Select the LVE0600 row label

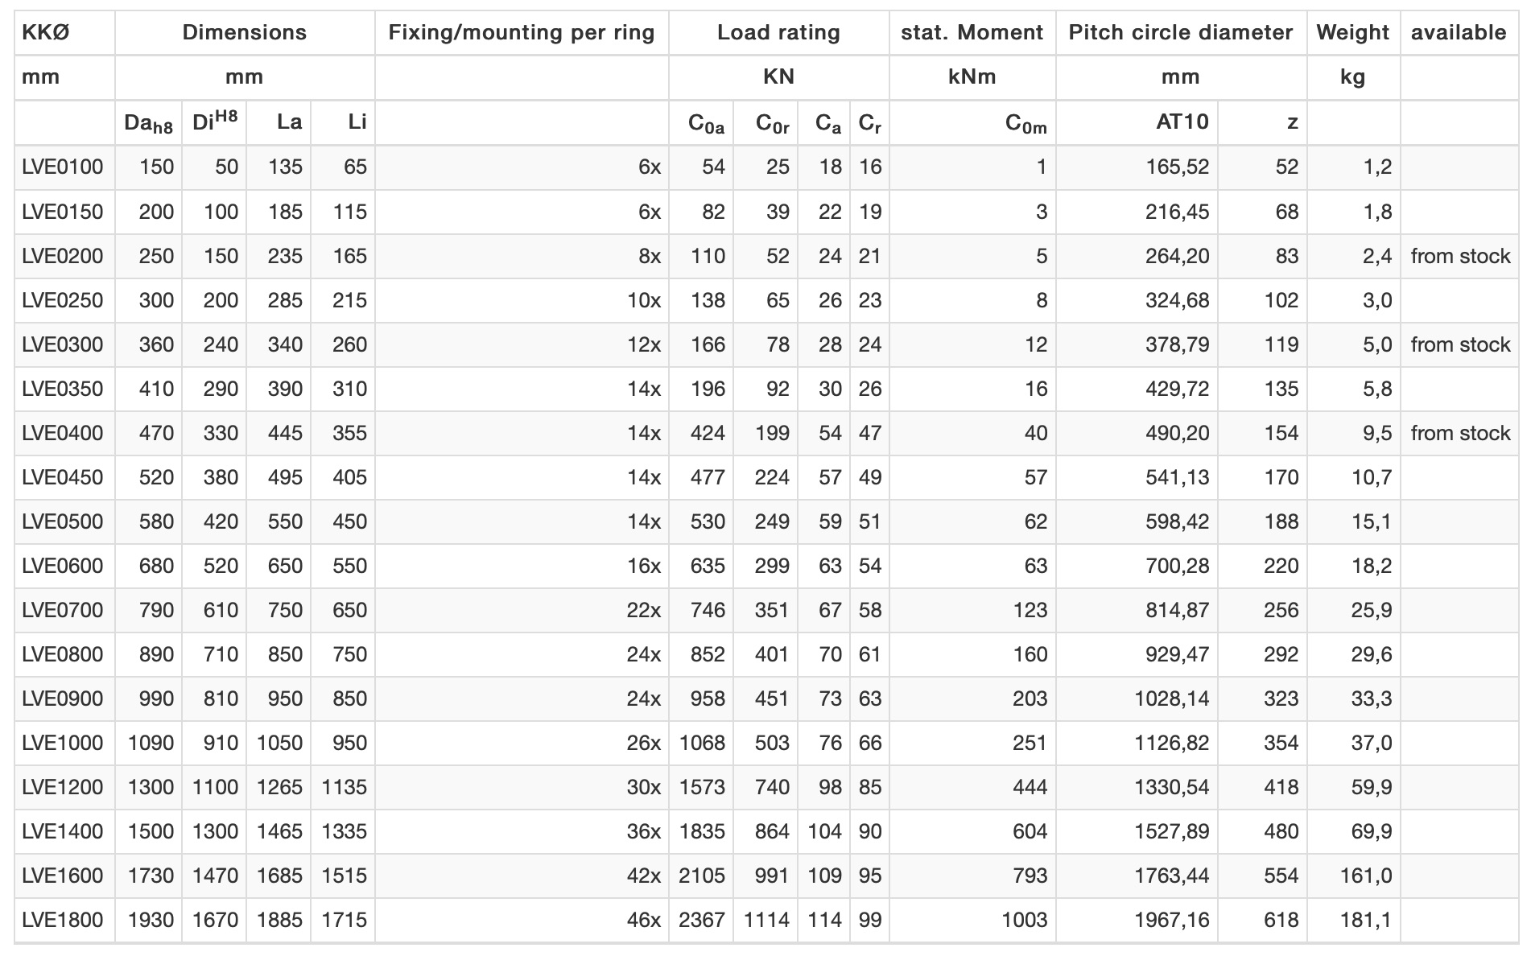click(63, 566)
